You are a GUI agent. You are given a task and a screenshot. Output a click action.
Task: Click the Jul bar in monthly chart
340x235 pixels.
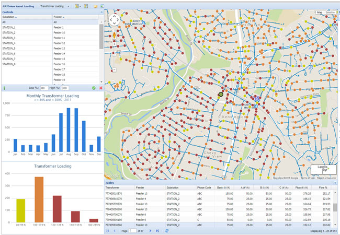tap(61, 133)
